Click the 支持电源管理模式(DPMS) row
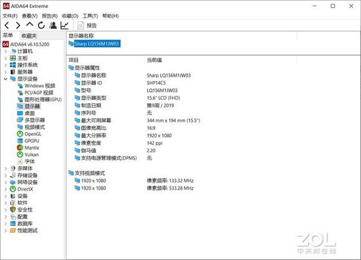Viewport: 361px width, 260px height. pyautogui.click(x=113, y=158)
